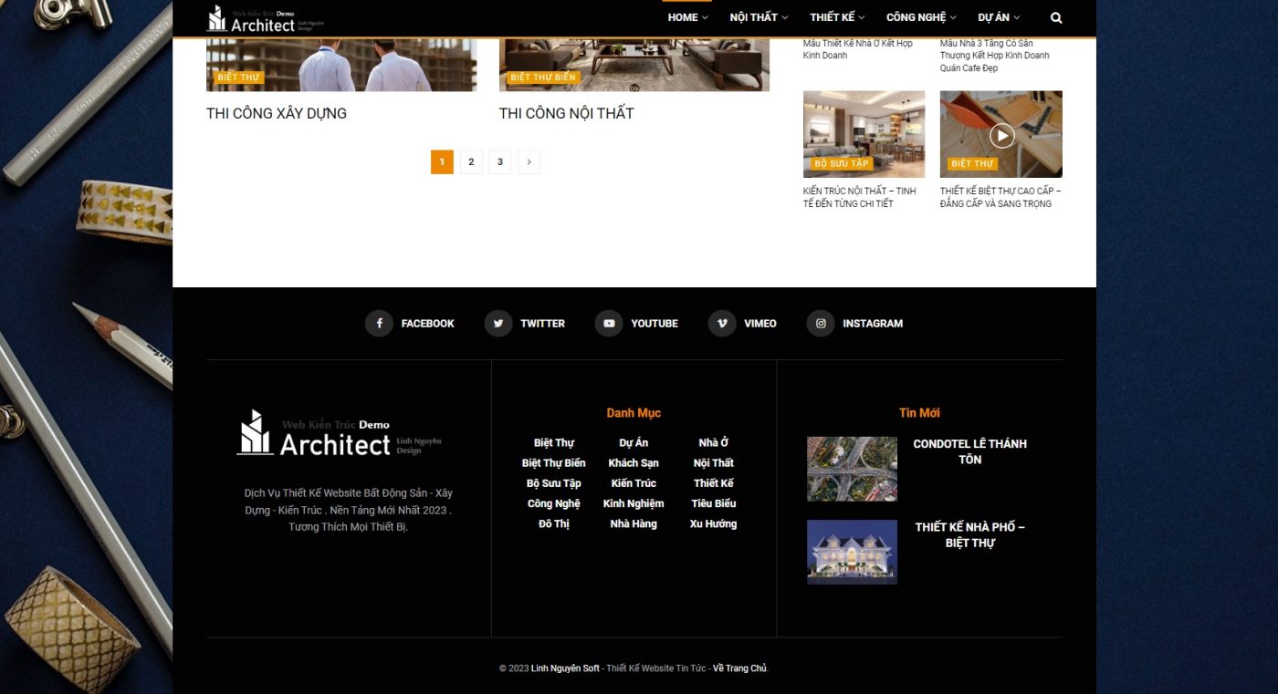Screen dimensions: 1278x694
Task: Click the Architect logo in header
Action: (x=266, y=18)
